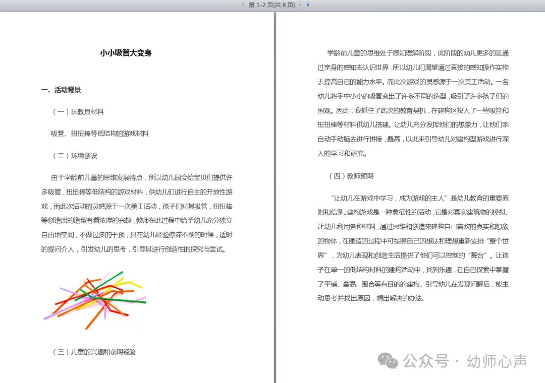This screenshot has width=545, height=383.
Task: Click the heading '一、活动背景'
Action: (61, 90)
